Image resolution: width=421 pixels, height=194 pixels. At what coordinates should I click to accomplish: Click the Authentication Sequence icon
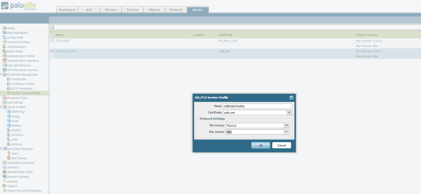point(5,60)
